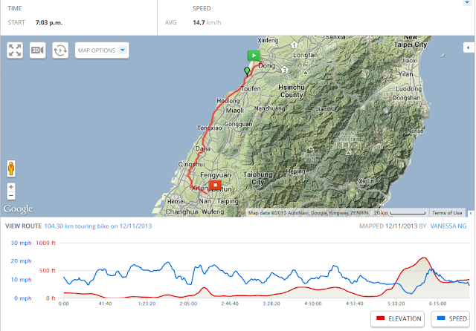The height and width of the screenshot is (331, 476).
Task: Launch the 3D video flyover icon
Action: click(x=38, y=50)
